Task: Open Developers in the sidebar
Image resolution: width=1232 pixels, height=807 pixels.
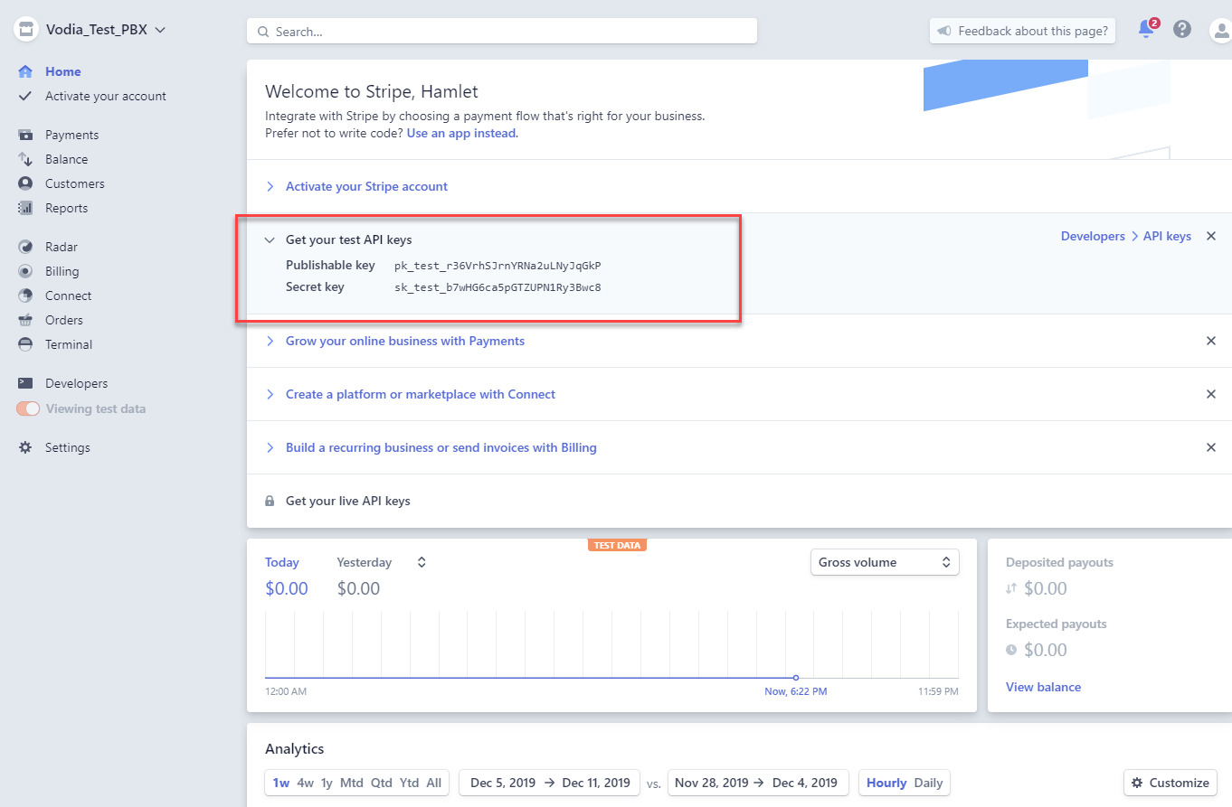Action: click(x=77, y=383)
